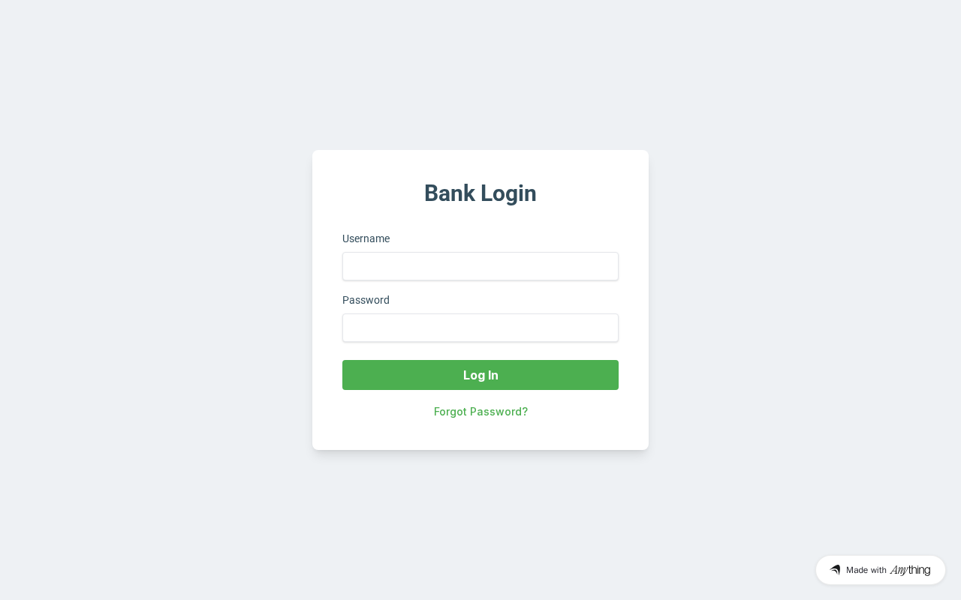Click the word "Login" in the title

point(508,193)
